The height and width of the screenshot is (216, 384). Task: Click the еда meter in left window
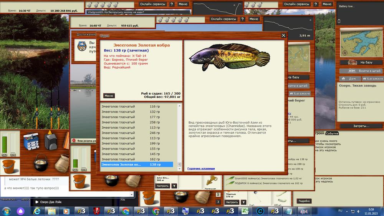click(4, 144)
